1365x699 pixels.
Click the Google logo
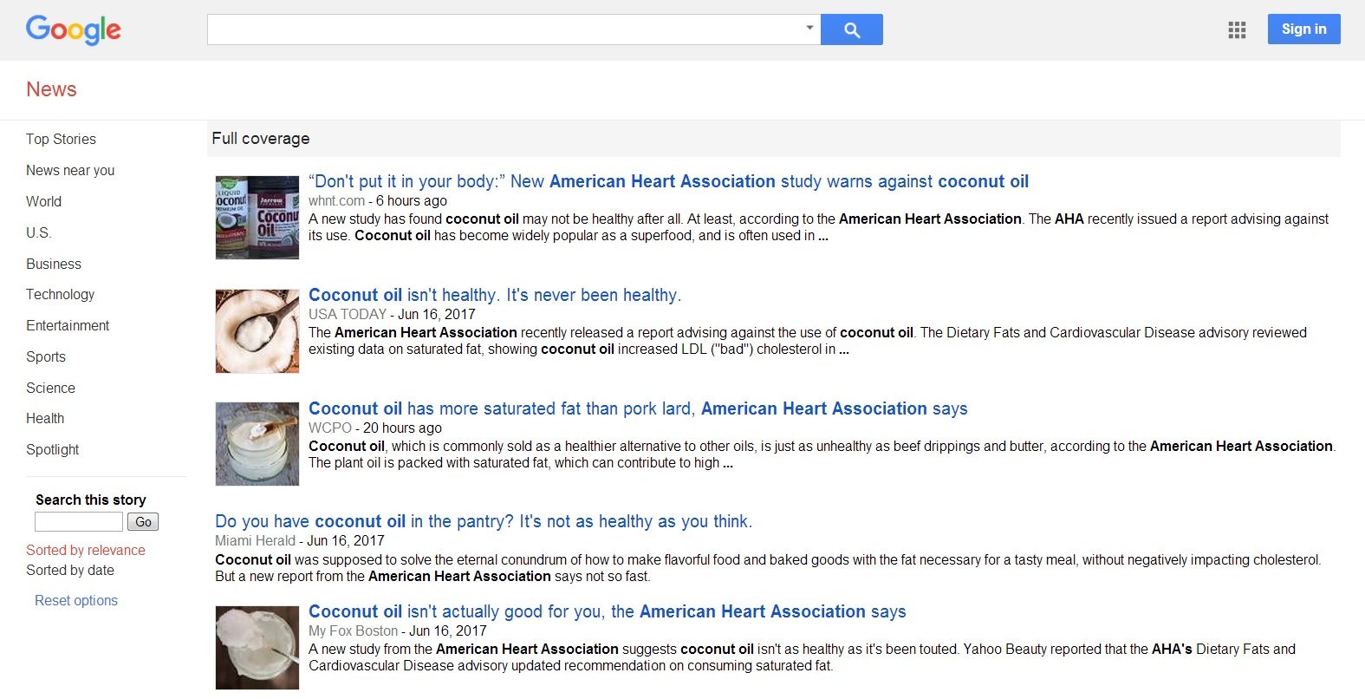[73, 29]
